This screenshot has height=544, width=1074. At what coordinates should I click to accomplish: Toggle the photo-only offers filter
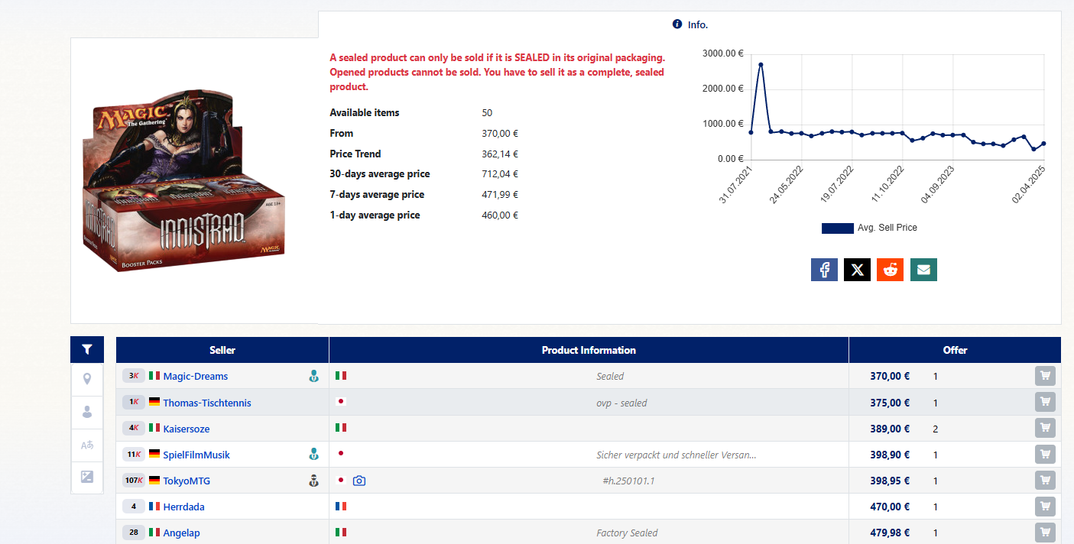[x=87, y=477]
